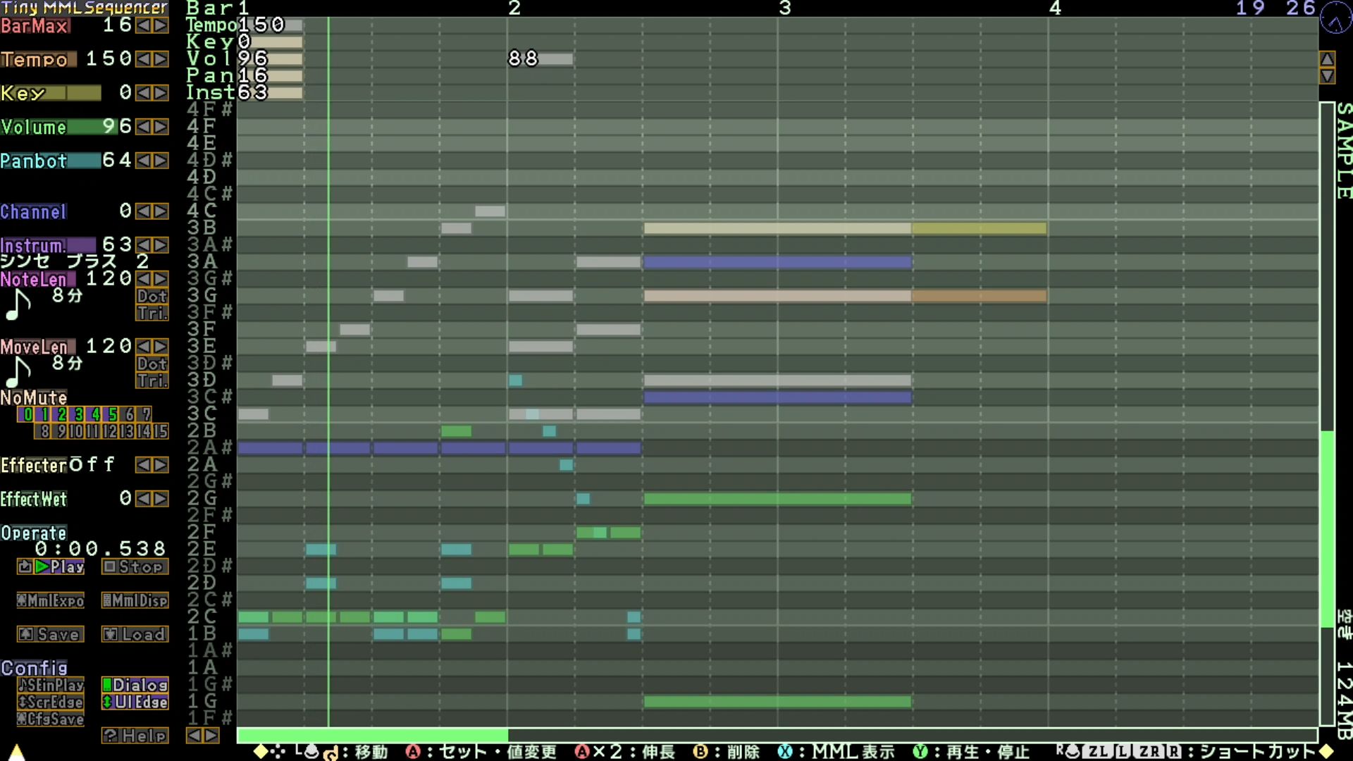This screenshot has height=761, width=1353.
Task: Toggle mute for channel 3
Action: (78, 414)
